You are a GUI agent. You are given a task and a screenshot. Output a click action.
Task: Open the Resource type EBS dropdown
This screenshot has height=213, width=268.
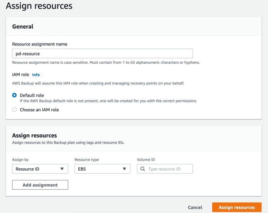click(102, 169)
